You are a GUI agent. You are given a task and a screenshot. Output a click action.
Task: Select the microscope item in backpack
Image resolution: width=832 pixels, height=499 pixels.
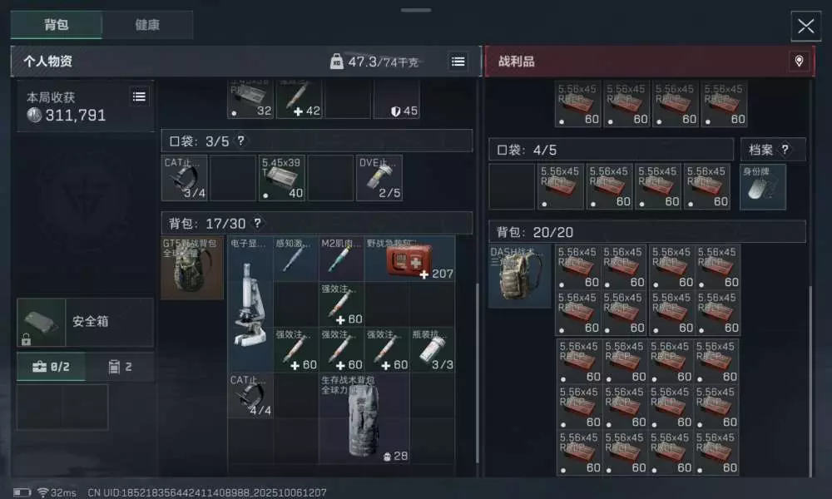(250, 304)
